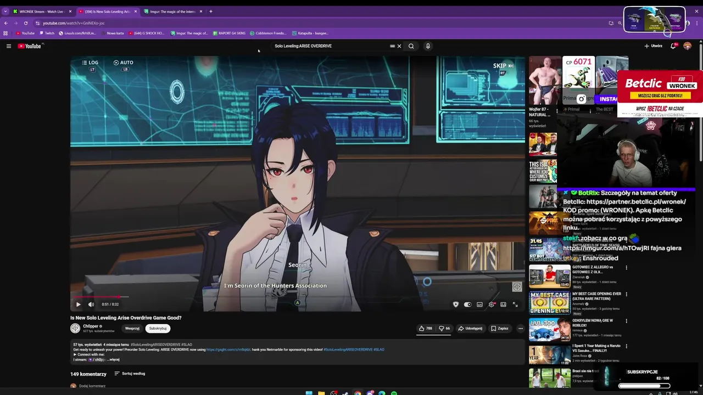Image resolution: width=703 pixels, height=395 pixels.
Task: Click SKIP in the game cutscene
Action: click(503, 66)
